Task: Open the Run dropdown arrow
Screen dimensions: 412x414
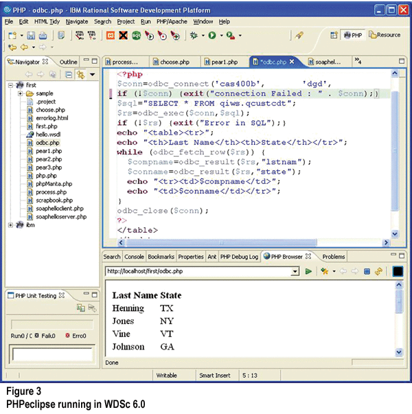Action: (x=221, y=36)
